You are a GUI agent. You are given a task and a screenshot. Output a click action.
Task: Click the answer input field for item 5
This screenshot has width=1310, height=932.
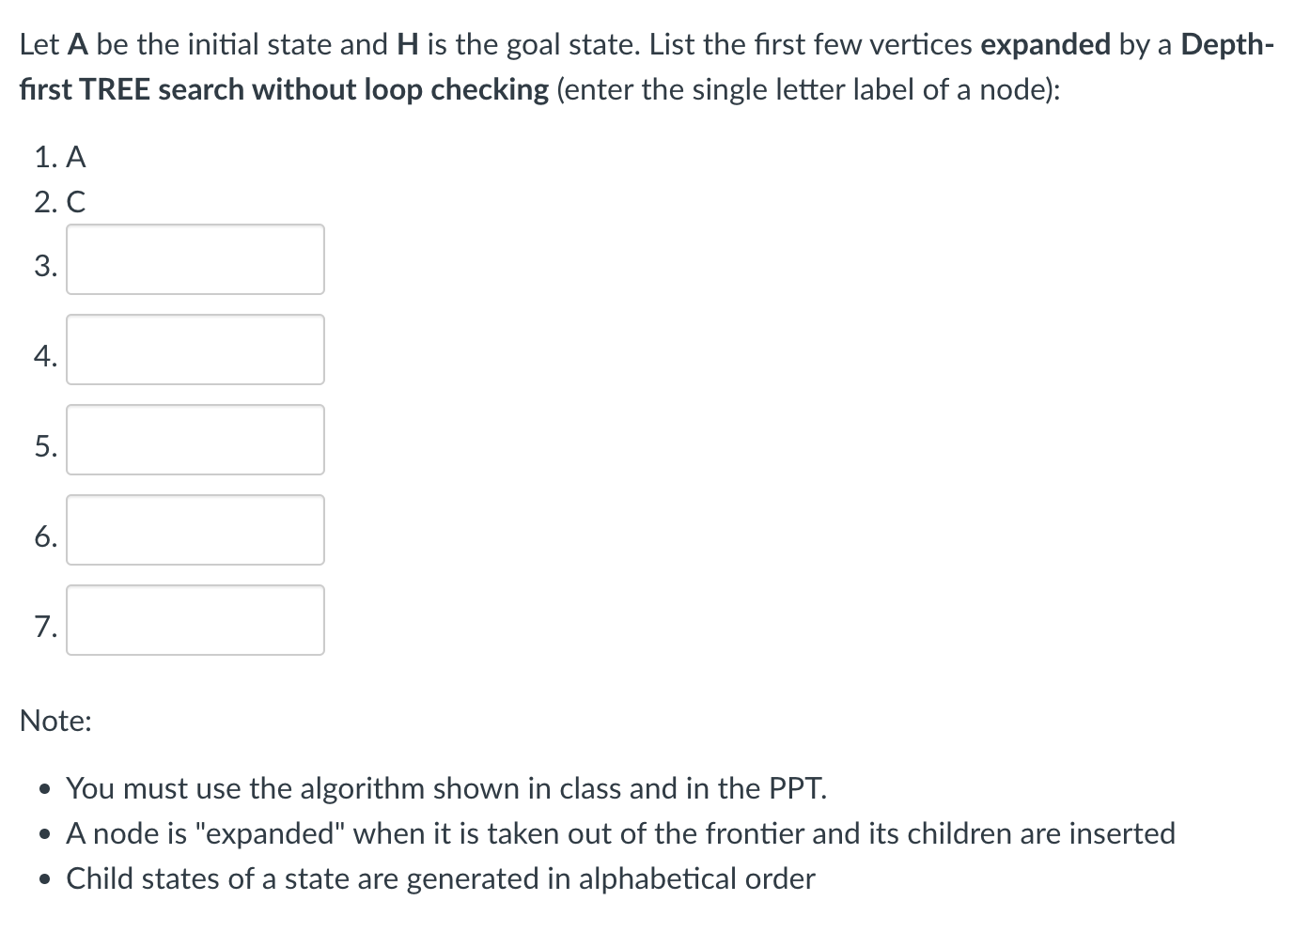[x=195, y=440]
